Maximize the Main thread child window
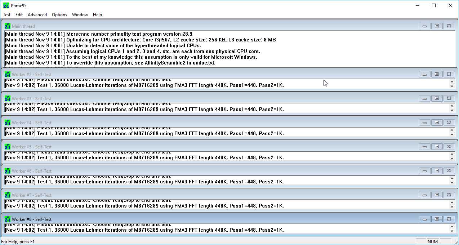459x245 pixels. (x=437, y=26)
